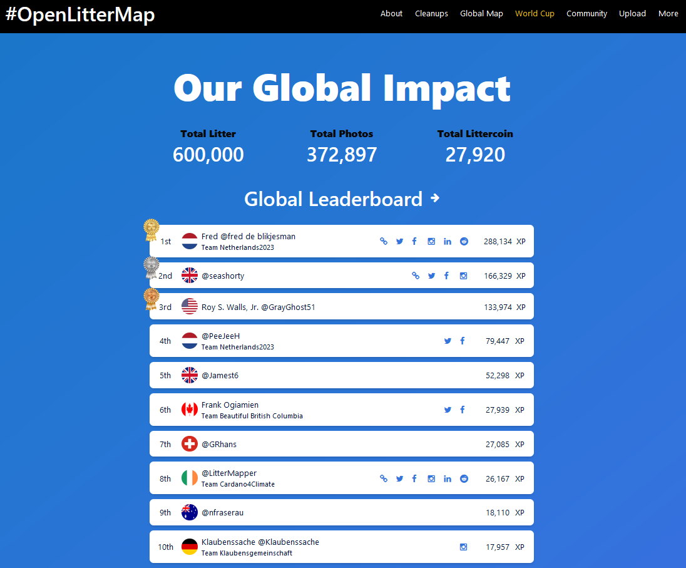Go to Frank Ogiamien's Twitter icon
Screen dimensions: 686x568
pos(448,410)
